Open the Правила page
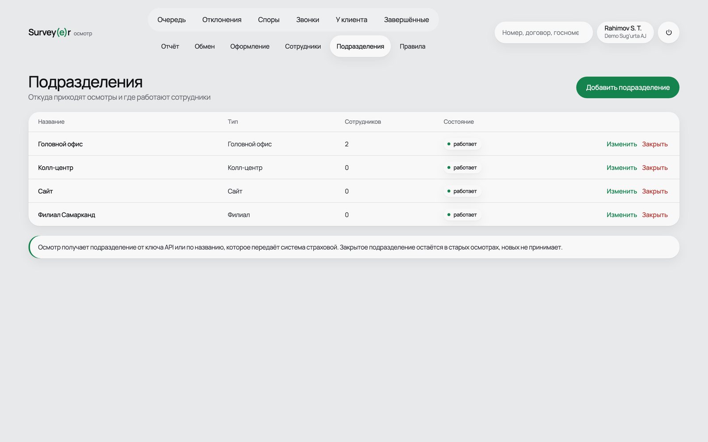The height and width of the screenshot is (442, 708). 412,46
